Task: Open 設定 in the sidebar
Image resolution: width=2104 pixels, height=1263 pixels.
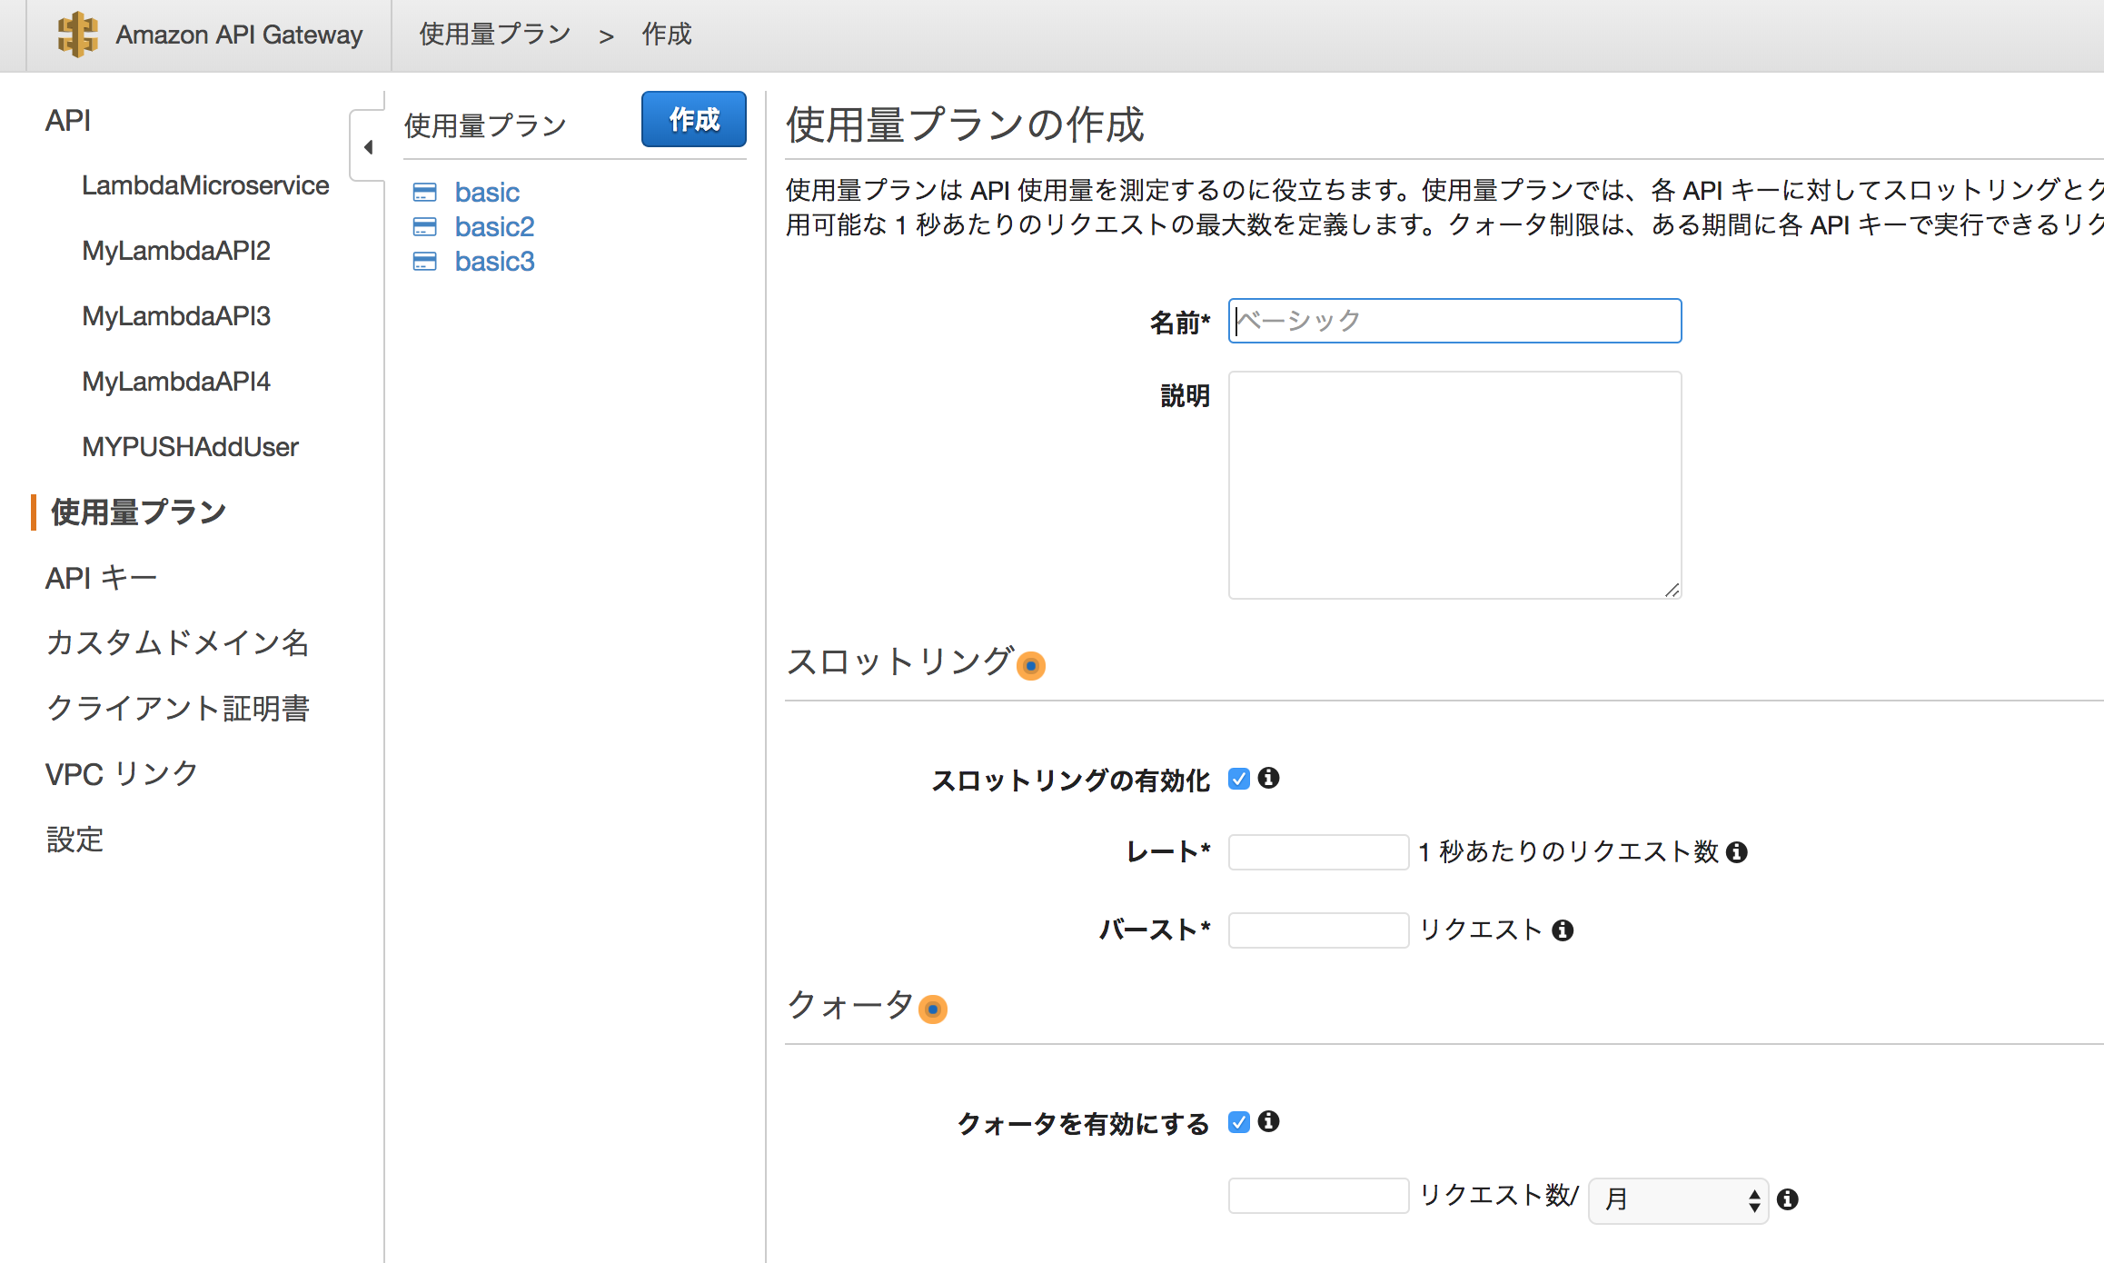Action: tap(74, 840)
